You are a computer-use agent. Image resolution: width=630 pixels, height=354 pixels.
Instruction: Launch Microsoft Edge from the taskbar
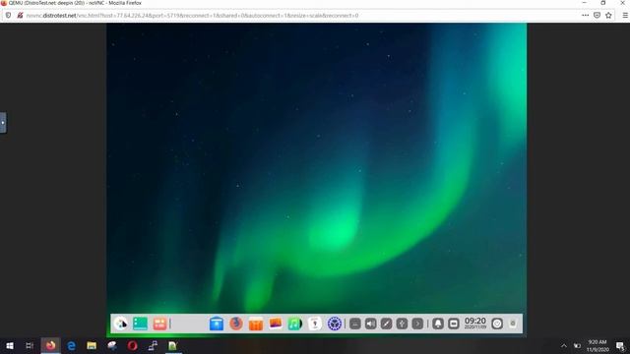[x=71, y=345]
